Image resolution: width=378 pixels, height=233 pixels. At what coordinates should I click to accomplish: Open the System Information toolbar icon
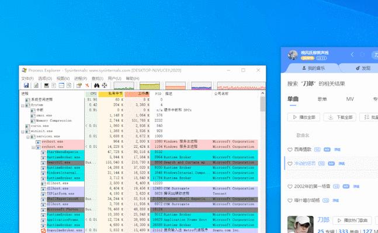(47, 86)
